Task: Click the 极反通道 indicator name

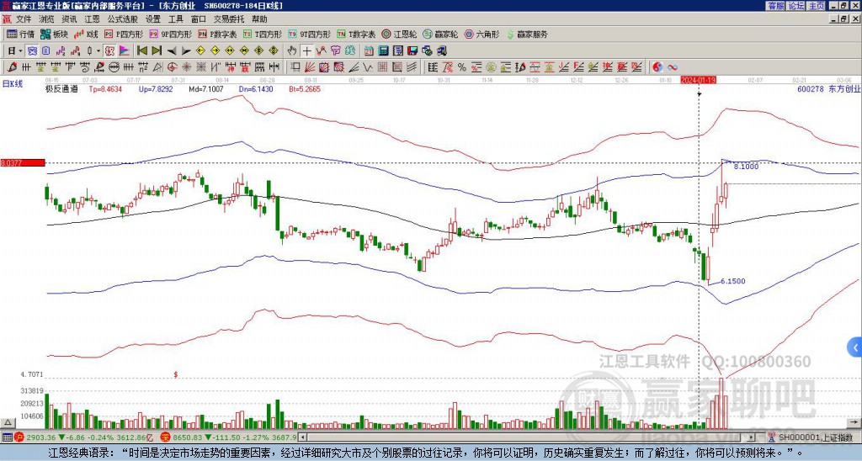Action: pos(61,88)
